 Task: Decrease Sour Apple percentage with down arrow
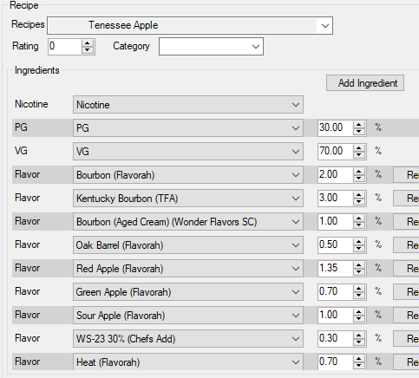359,319
